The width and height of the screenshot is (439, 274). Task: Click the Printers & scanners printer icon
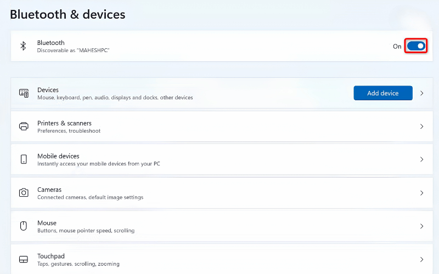[24, 127]
